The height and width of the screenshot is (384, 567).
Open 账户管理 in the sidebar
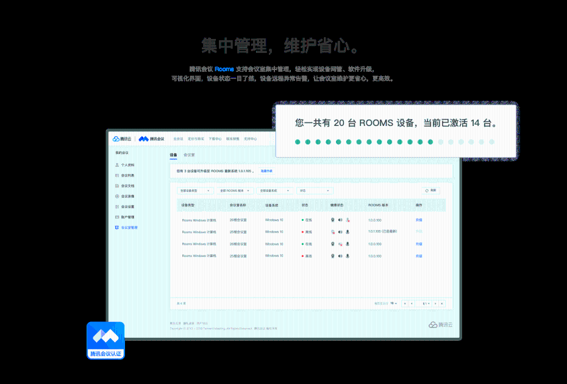pyautogui.click(x=125, y=217)
